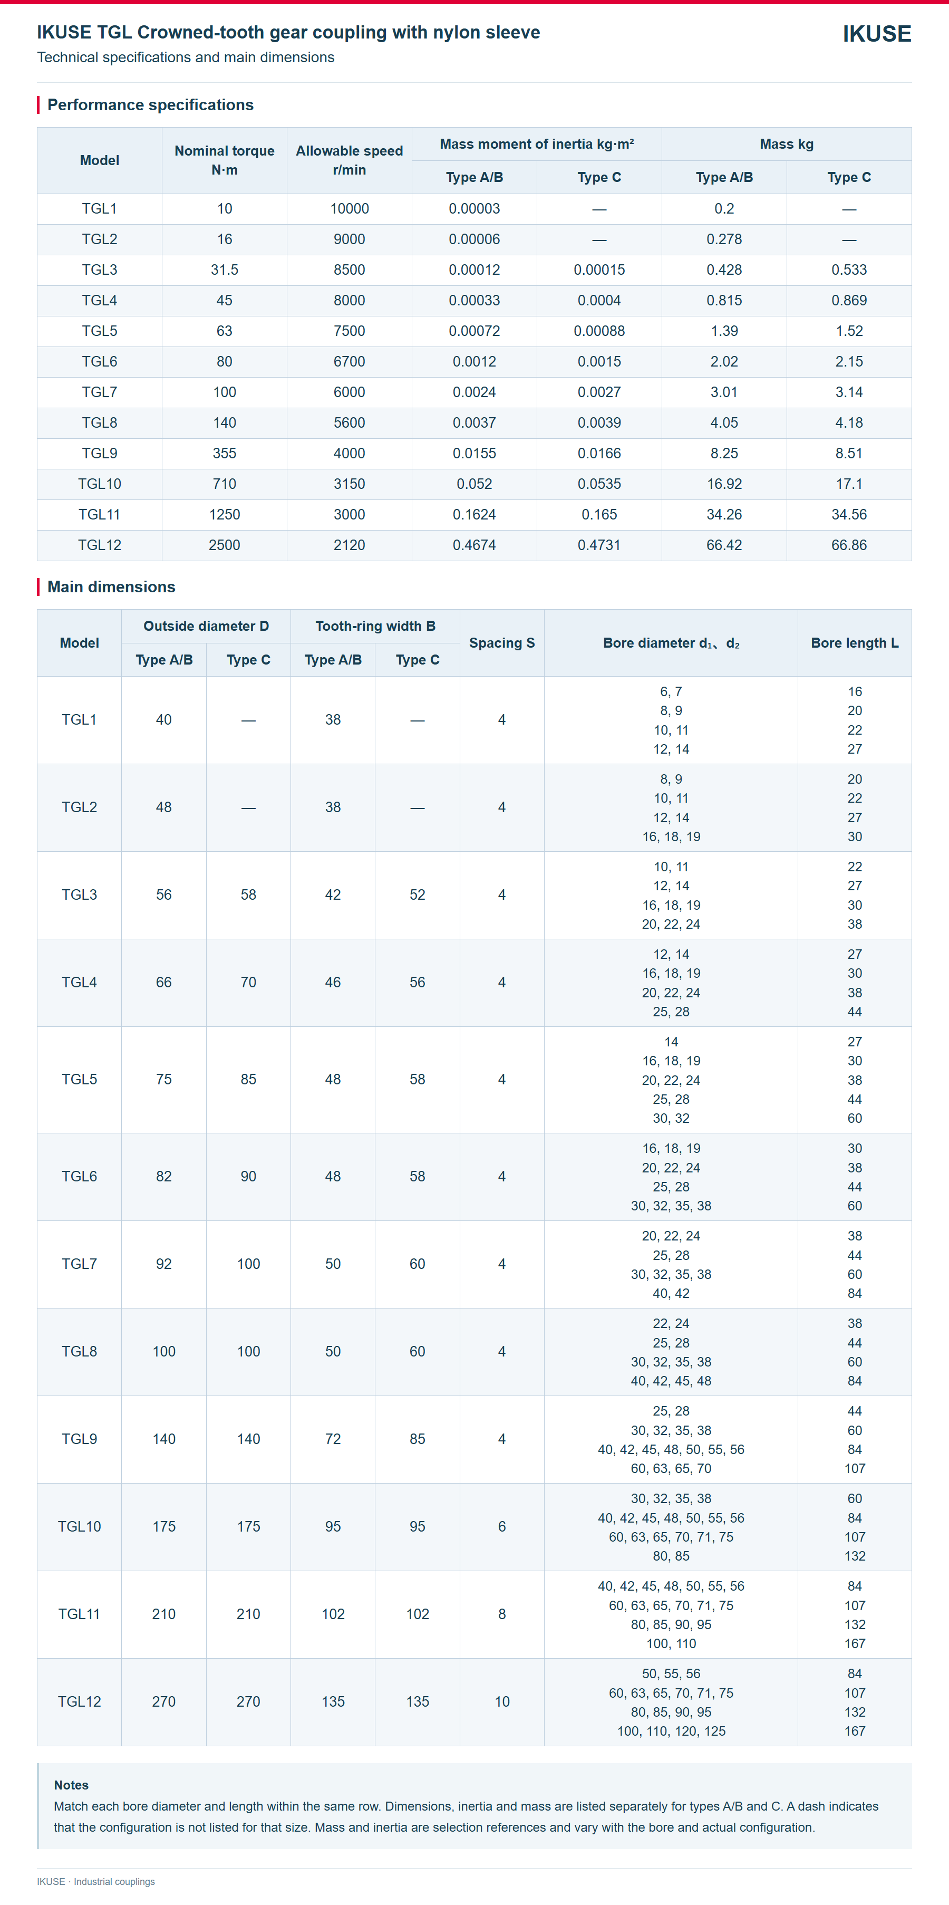Screen dimensions: 949x1905
Task: Click the Outside diameter D header
Action: [x=206, y=627]
